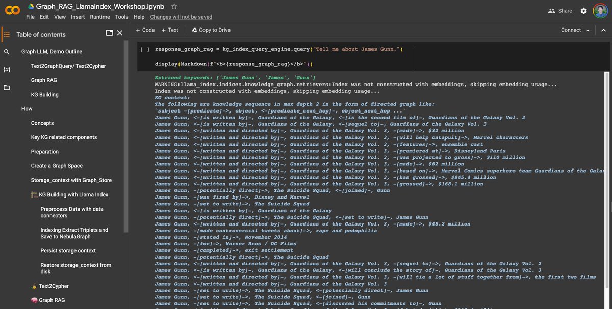612x309 pixels.
Task: Click 'Extracted keywords' output line
Action: click(x=235, y=78)
